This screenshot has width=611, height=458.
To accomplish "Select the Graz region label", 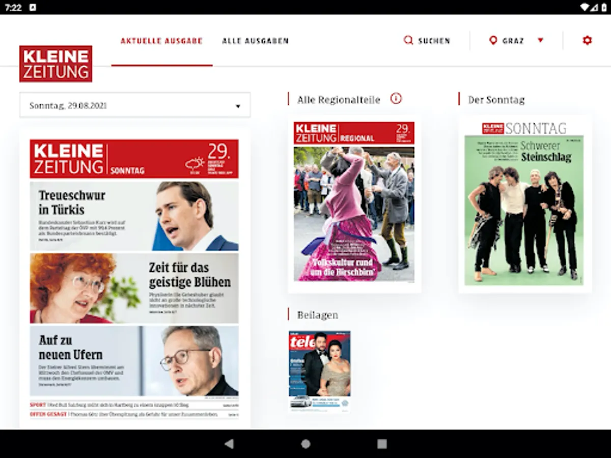I will coord(513,41).
